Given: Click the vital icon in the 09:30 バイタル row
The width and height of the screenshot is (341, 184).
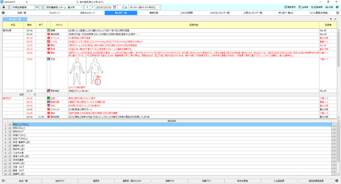Looking at the screenshot, I should coord(49,41).
